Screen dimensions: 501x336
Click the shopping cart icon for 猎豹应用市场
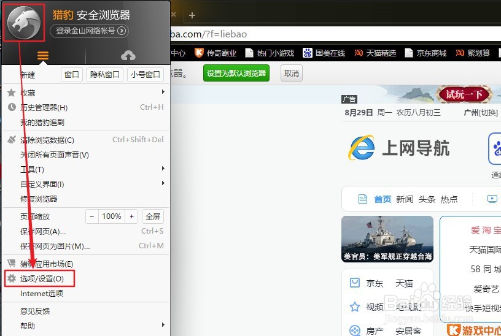(12, 263)
